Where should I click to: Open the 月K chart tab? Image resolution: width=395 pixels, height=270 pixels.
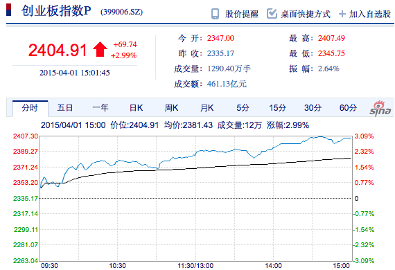click(x=207, y=108)
